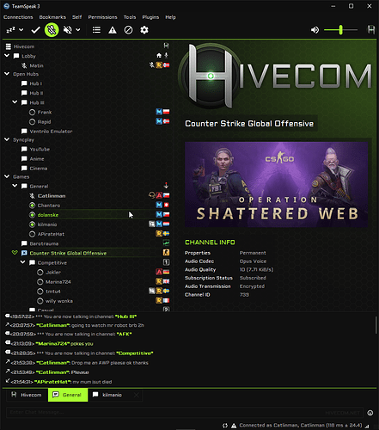The image size is (379, 430).
Task: Collapse the Hub III channel
Action: (15, 102)
